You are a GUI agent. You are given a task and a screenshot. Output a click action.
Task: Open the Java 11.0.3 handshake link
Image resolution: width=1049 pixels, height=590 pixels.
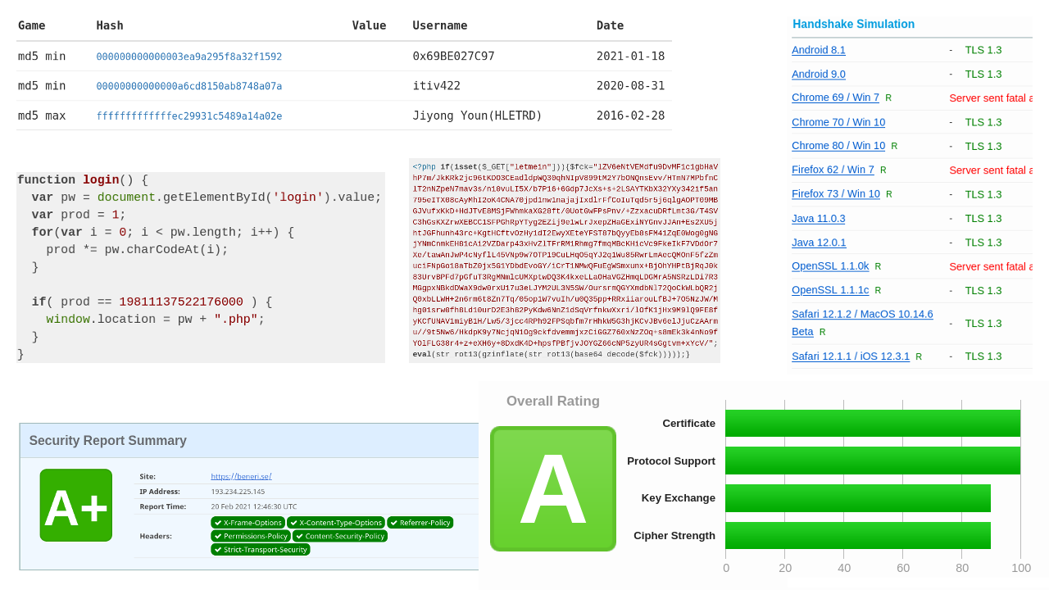[x=819, y=218]
